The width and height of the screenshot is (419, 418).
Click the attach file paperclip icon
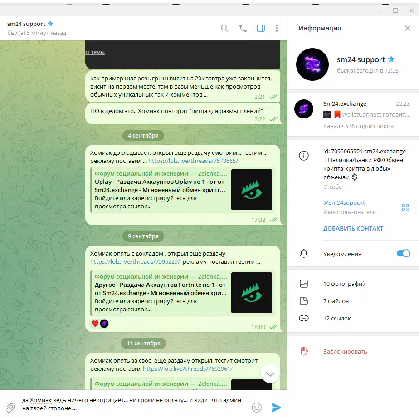pyautogui.click(x=10, y=408)
